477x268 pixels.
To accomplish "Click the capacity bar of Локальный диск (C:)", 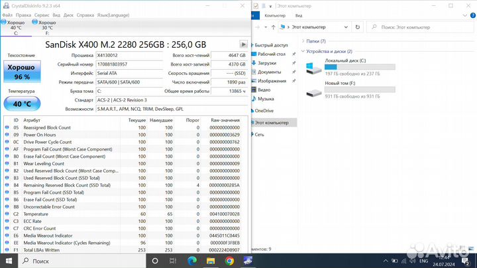I will click(x=360, y=67).
